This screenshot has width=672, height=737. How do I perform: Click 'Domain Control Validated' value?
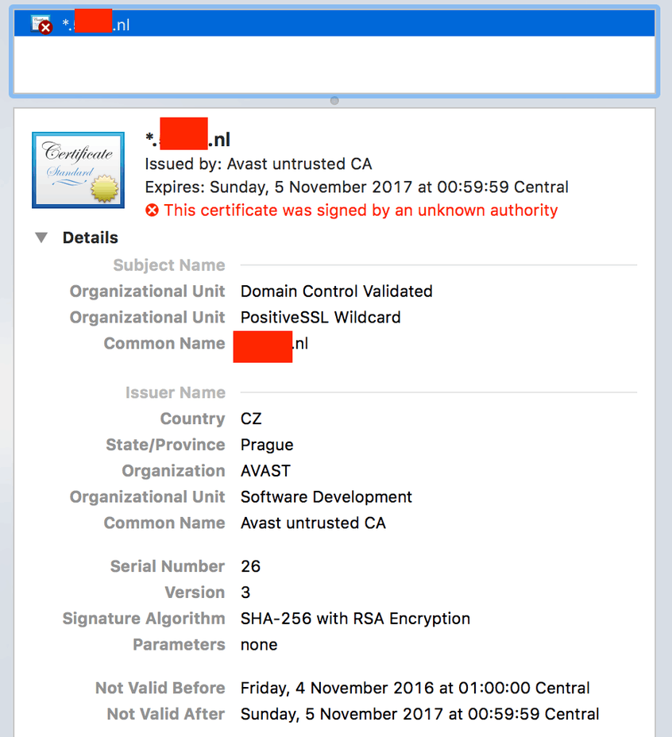click(336, 291)
